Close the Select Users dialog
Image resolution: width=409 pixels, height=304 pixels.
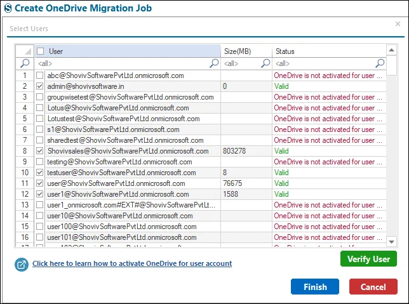398,24
